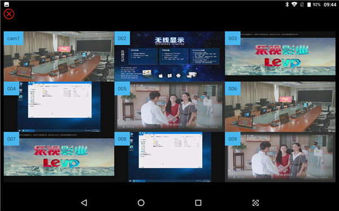
Task: Tap the battery icon in status bar
Action: coord(309,5)
